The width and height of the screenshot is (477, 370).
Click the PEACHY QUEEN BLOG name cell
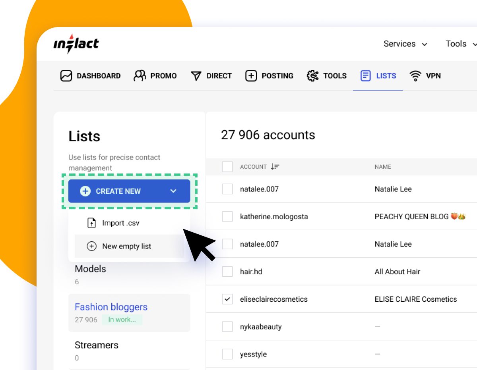420,216
